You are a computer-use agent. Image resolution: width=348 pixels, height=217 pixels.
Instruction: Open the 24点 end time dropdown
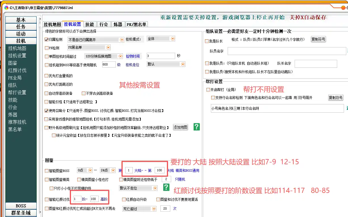click(114, 170)
